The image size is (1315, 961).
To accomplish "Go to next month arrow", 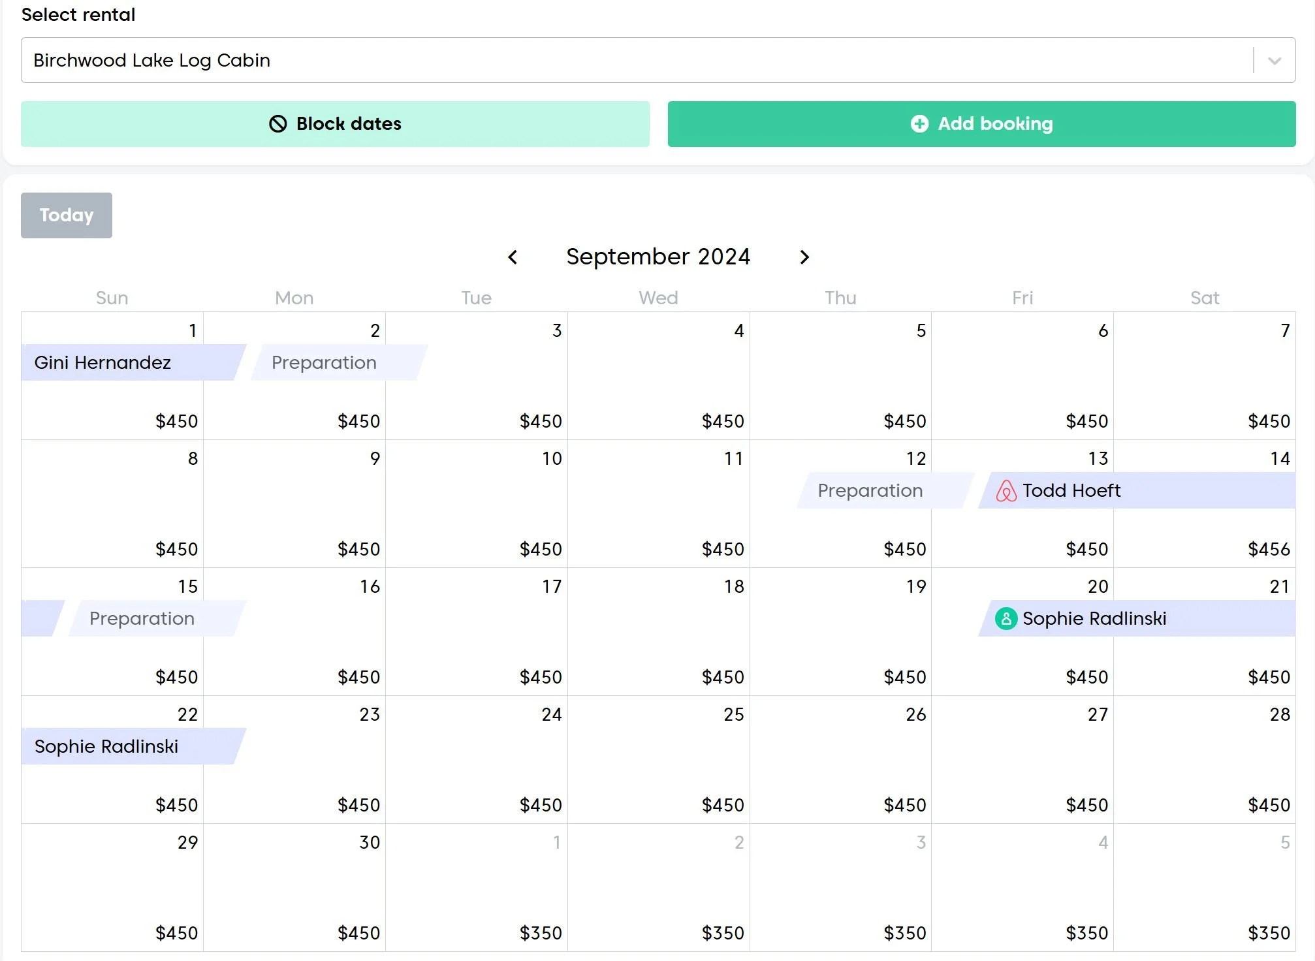I will pyautogui.click(x=804, y=257).
